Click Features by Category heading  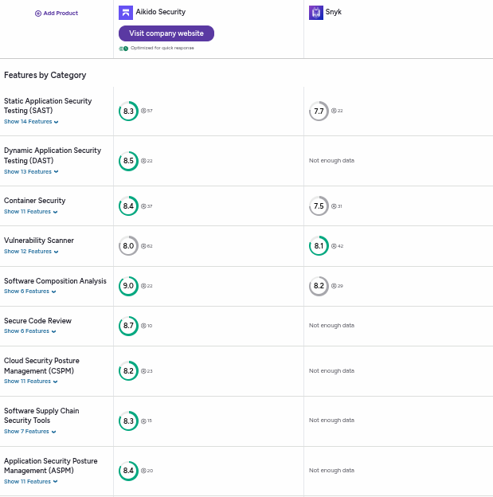[x=45, y=75]
